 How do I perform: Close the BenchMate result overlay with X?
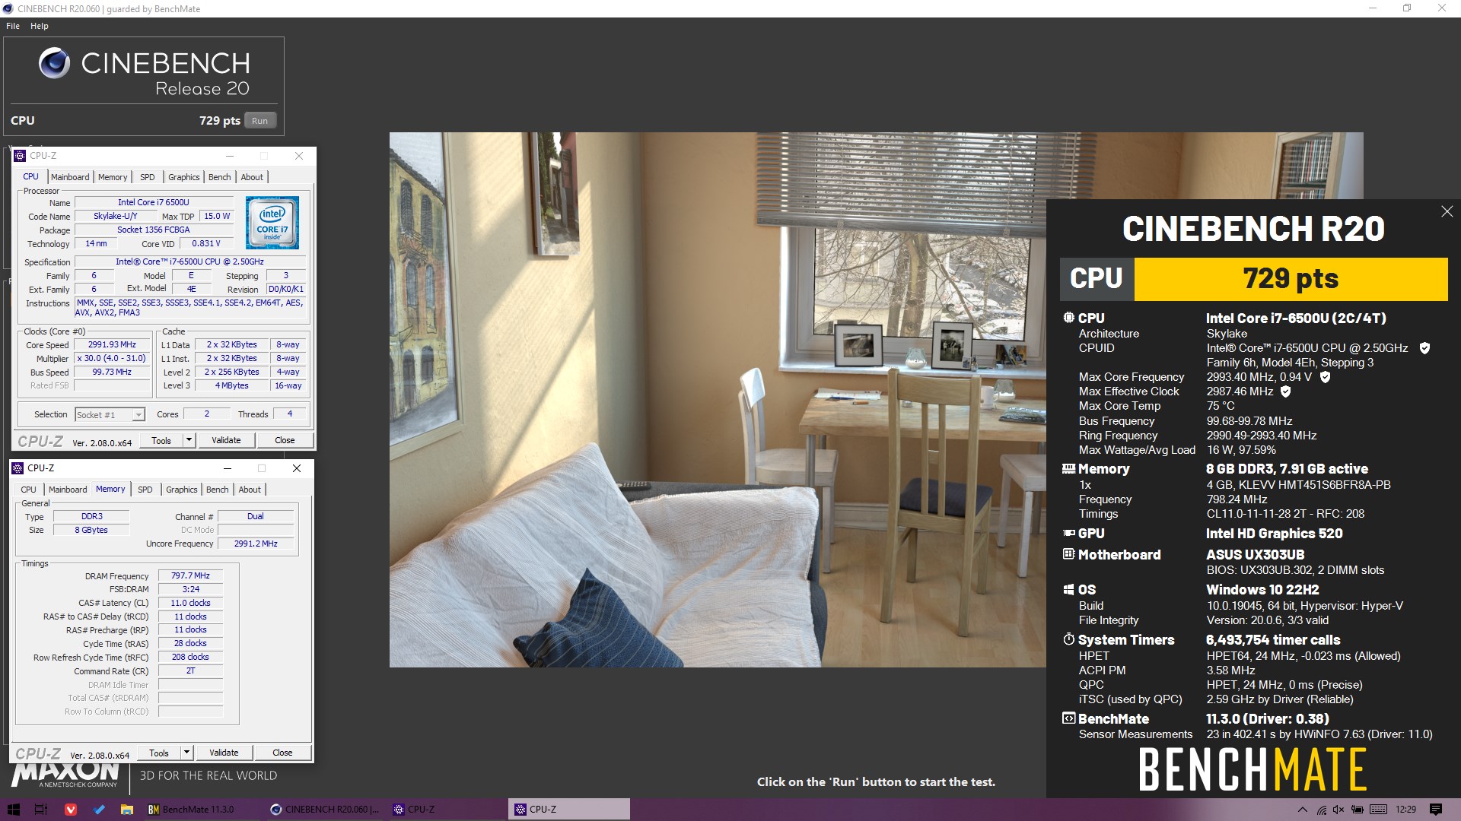coord(1447,211)
